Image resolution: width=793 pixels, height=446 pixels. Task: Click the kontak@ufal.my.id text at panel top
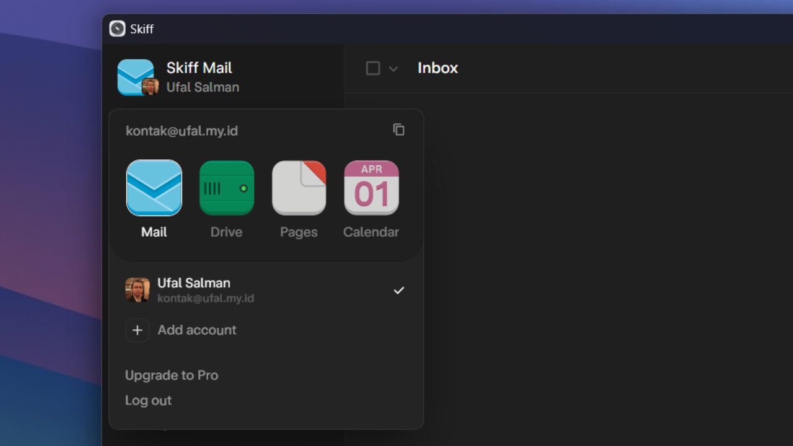click(x=182, y=131)
